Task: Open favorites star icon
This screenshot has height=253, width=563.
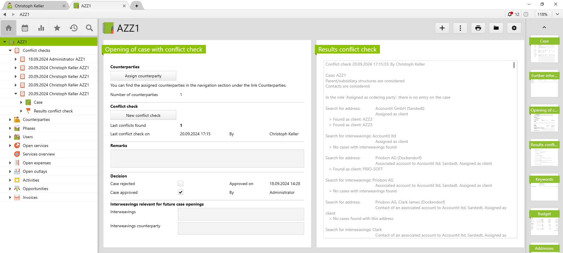Action: click(x=57, y=28)
